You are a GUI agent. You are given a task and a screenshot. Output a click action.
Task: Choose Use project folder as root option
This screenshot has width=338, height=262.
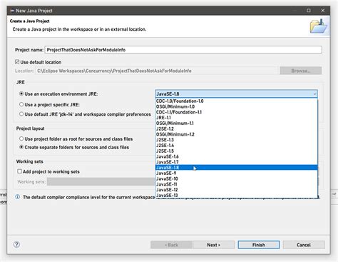point(21,138)
